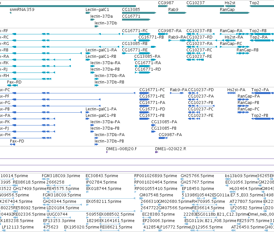Click transcript lectin-37Db-RB
274x232 pixels.
click(97, 85)
